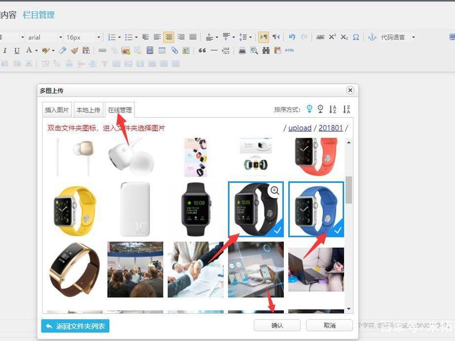Toggle center alignment in the toolbar
The image size is (455, 341).
point(169,37)
